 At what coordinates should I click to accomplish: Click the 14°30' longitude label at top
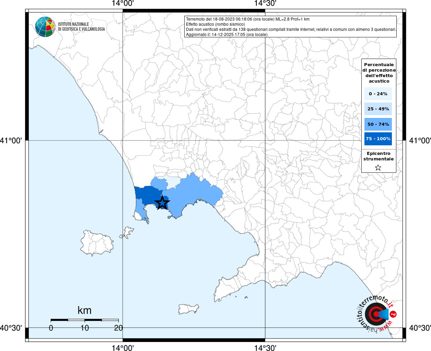[x=265, y=3]
